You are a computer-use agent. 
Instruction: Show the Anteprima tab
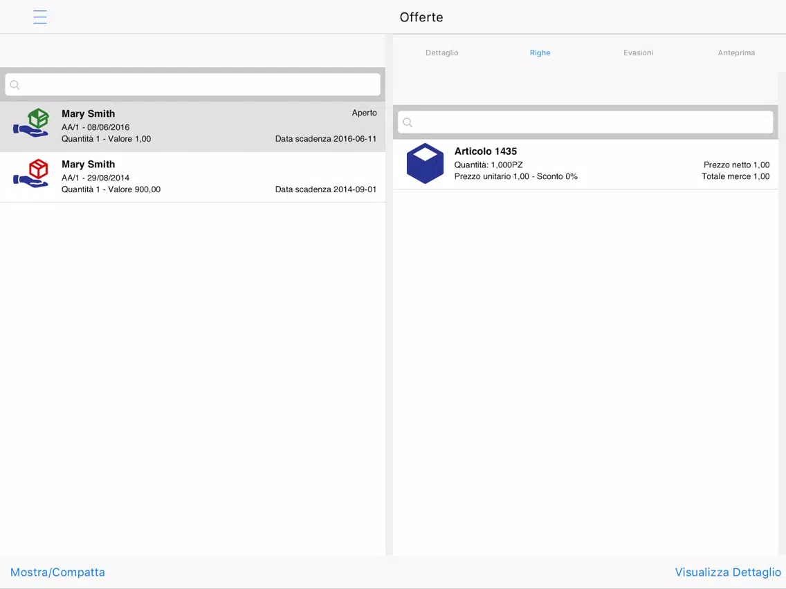click(x=736, y=53)
